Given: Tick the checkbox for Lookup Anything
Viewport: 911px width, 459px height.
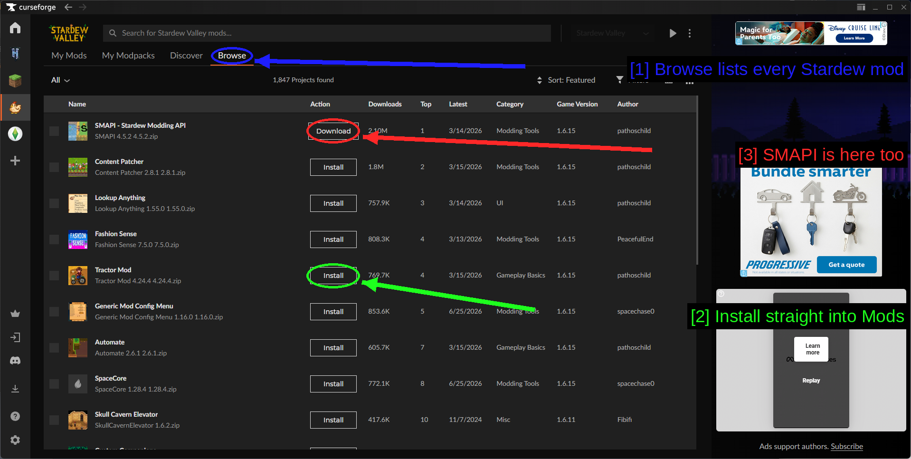Looking at the screenshot, I should tap(54, 203).
